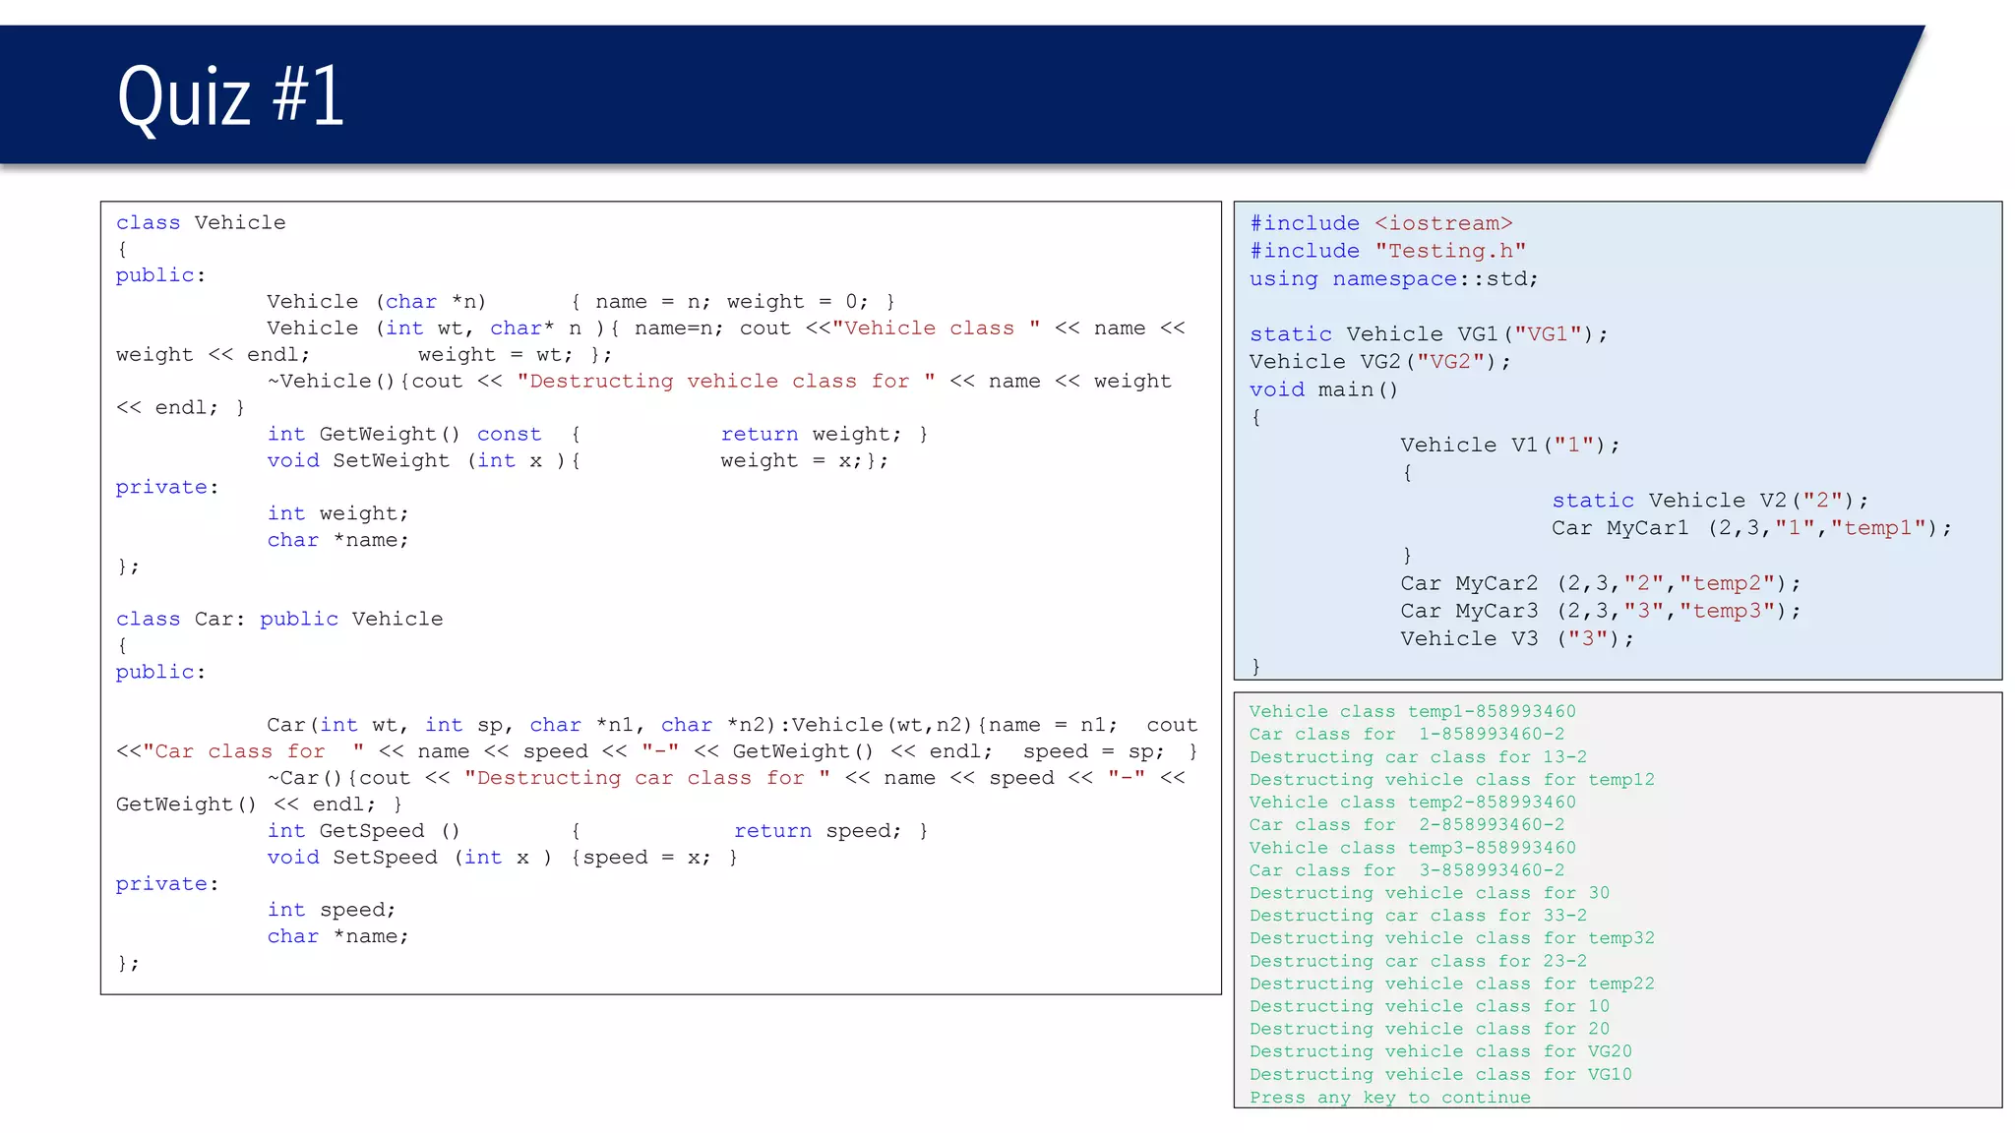Click the 'Quiz #1' slide title
The image size is (2015, 1133).
(x=230, y=96)
